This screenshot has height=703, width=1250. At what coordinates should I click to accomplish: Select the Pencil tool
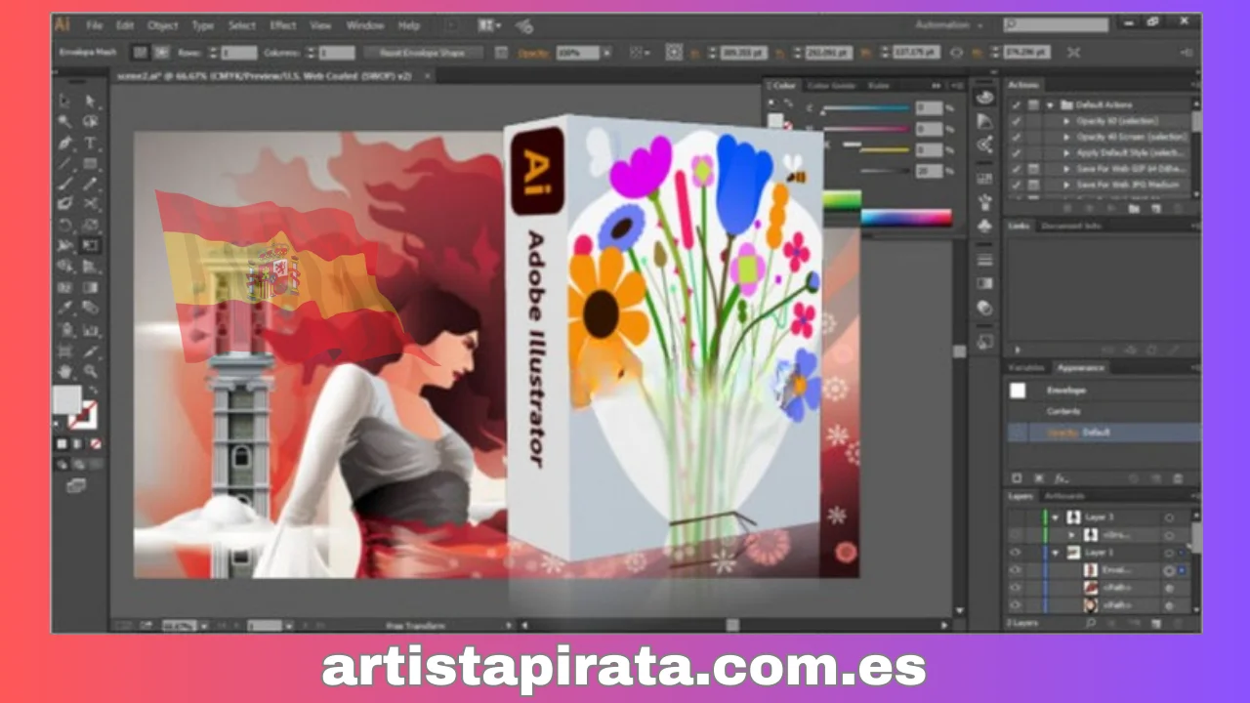point(91,184)
